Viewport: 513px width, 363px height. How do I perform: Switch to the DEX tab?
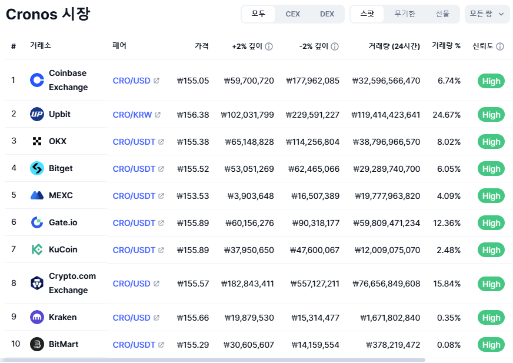pos(327,14)
